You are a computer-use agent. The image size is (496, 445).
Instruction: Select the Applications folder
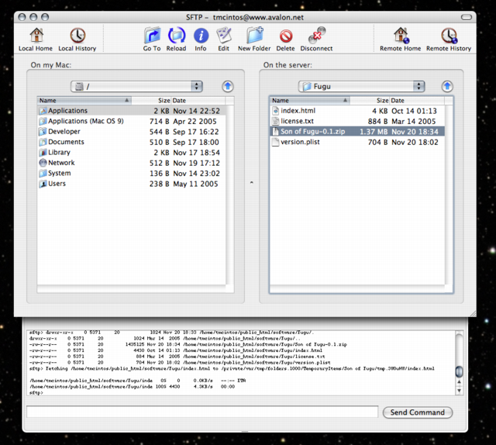(131, 111)
